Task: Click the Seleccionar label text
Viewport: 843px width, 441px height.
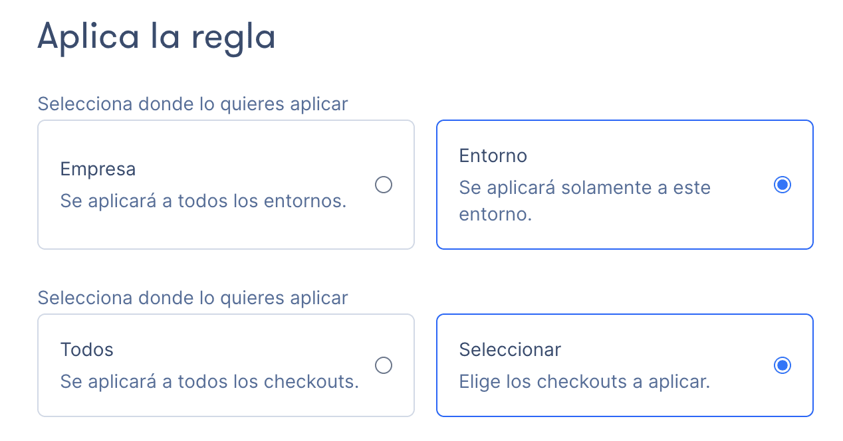Action: point(510,349)
